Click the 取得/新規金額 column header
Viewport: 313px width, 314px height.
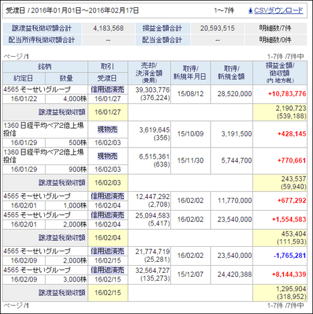[x=231, y=73]
